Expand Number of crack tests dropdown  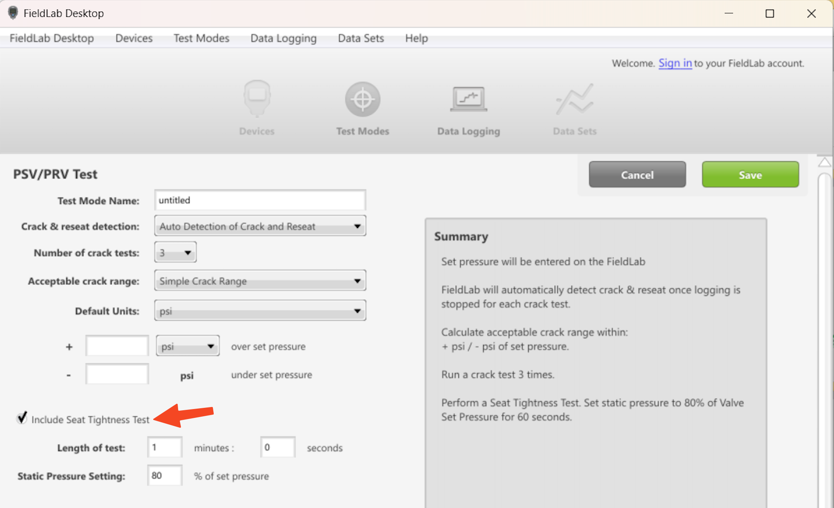(175, 252)
